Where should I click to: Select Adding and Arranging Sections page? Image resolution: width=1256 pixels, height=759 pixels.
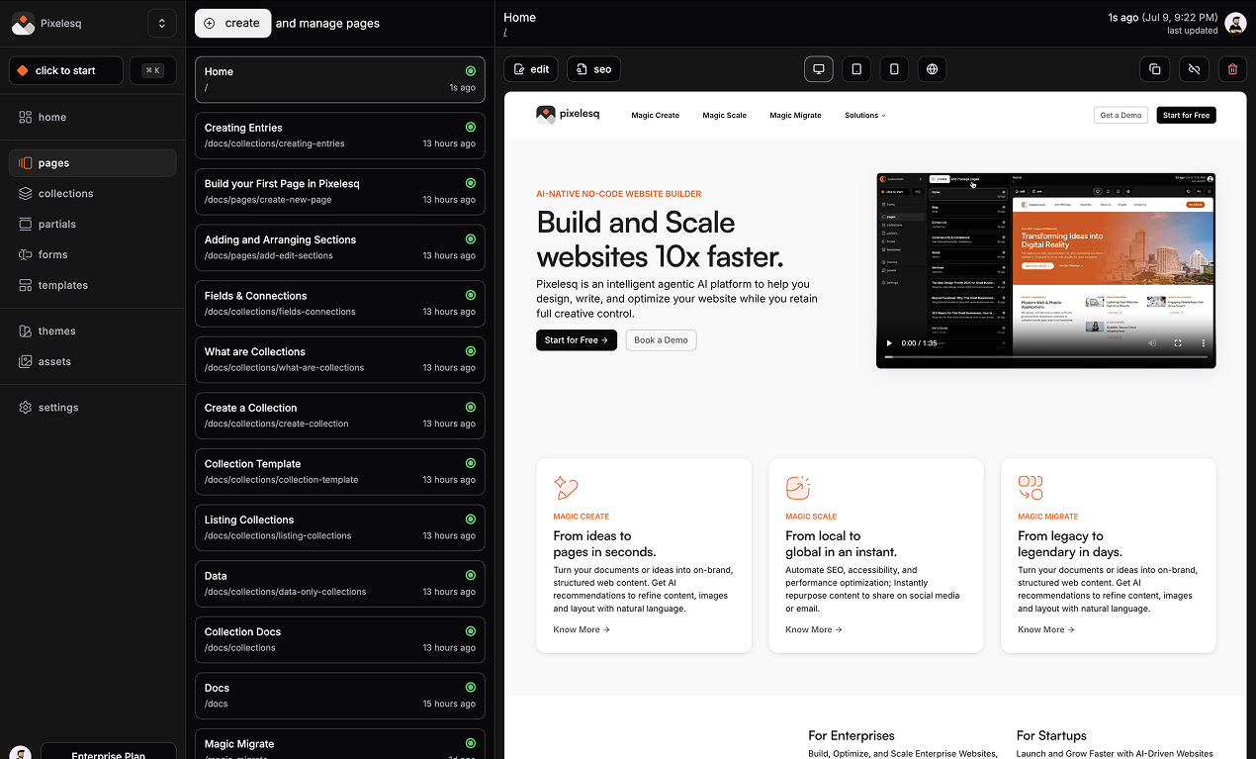340,247
